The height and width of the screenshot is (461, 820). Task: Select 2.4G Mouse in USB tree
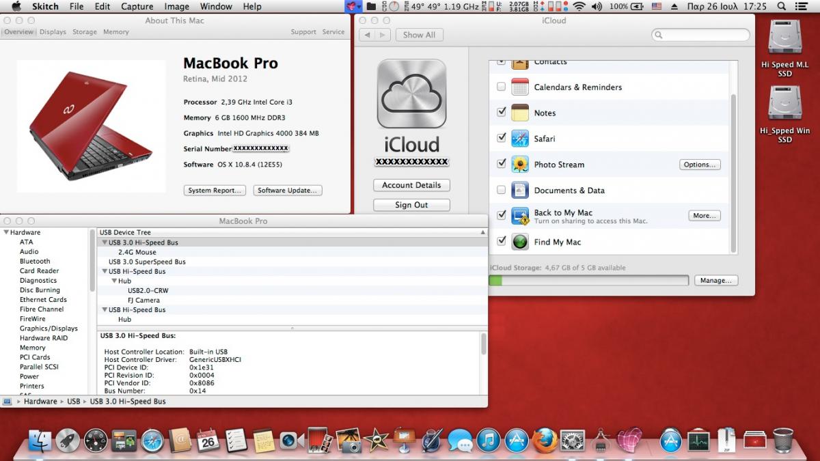pyautogui.click(x=137, y=252)
